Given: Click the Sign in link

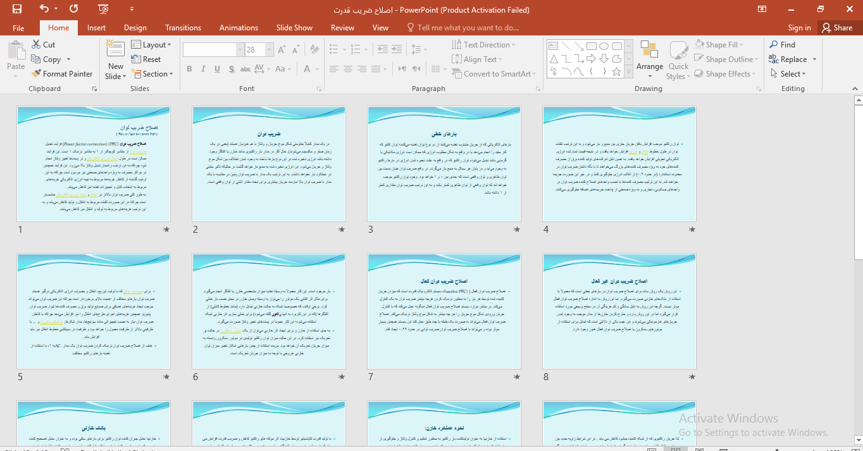Looking at the screenshot, I should (799, 28).
